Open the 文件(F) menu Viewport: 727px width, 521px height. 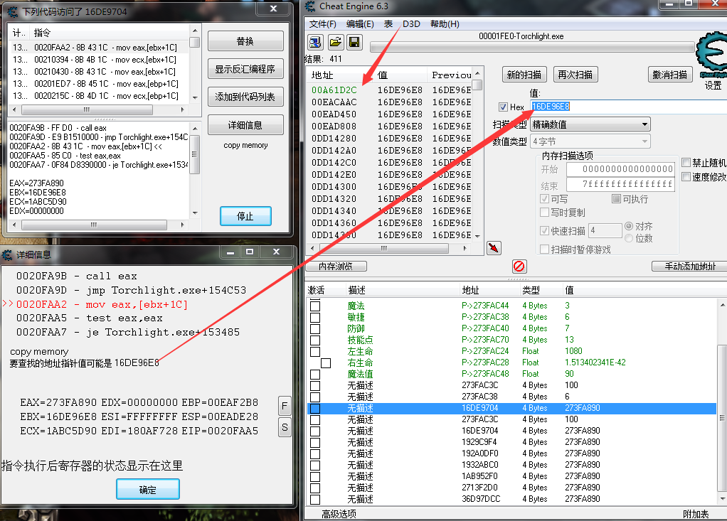[x=323, y=24]
